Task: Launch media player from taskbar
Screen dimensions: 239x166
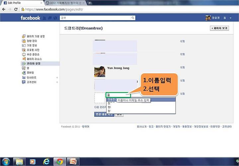Action: (x=32, y=162)
